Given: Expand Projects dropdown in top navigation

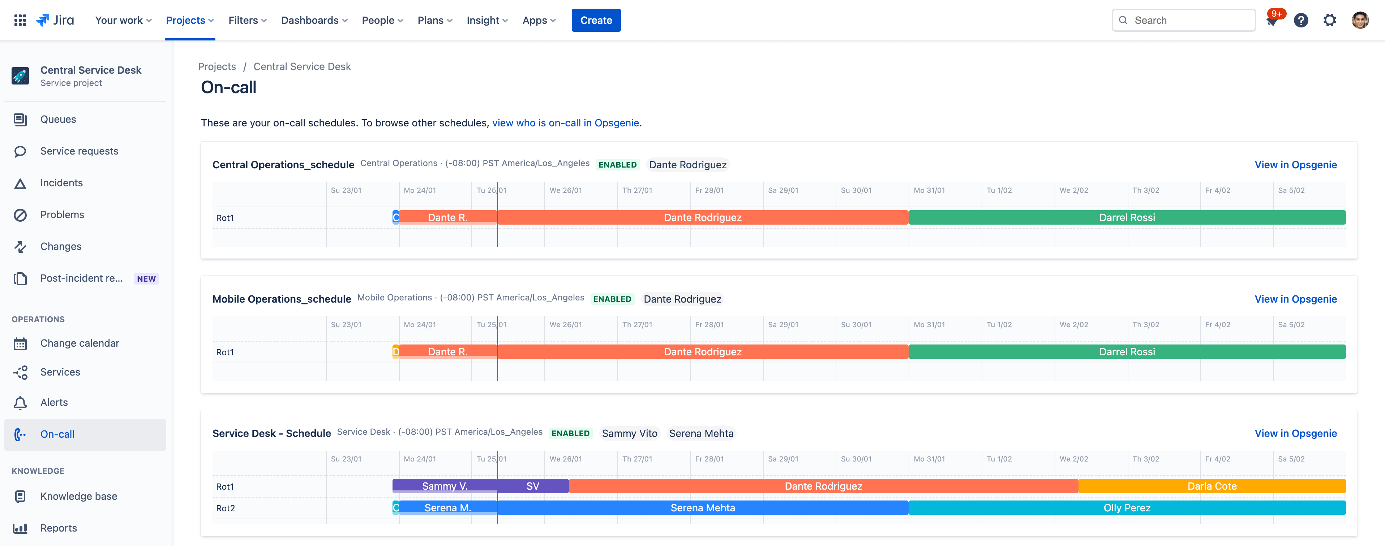Looking at the screenshot, I should tap(189, 19).
